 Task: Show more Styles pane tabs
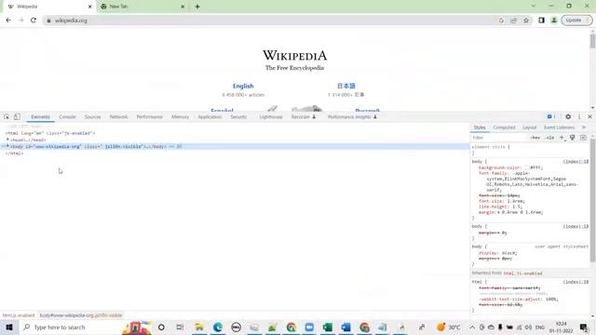tap(584, 127)
